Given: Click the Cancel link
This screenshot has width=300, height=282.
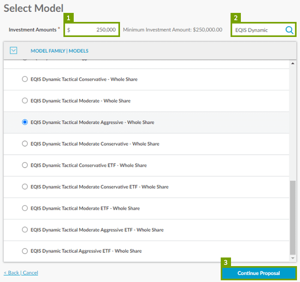Looking at the screenshot, I should coord(30,273).
